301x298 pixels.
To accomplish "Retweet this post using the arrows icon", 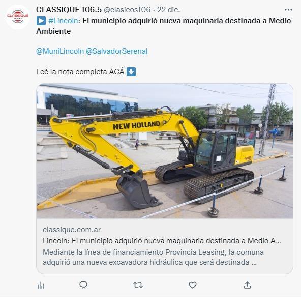I will click(x=138, y=285).
